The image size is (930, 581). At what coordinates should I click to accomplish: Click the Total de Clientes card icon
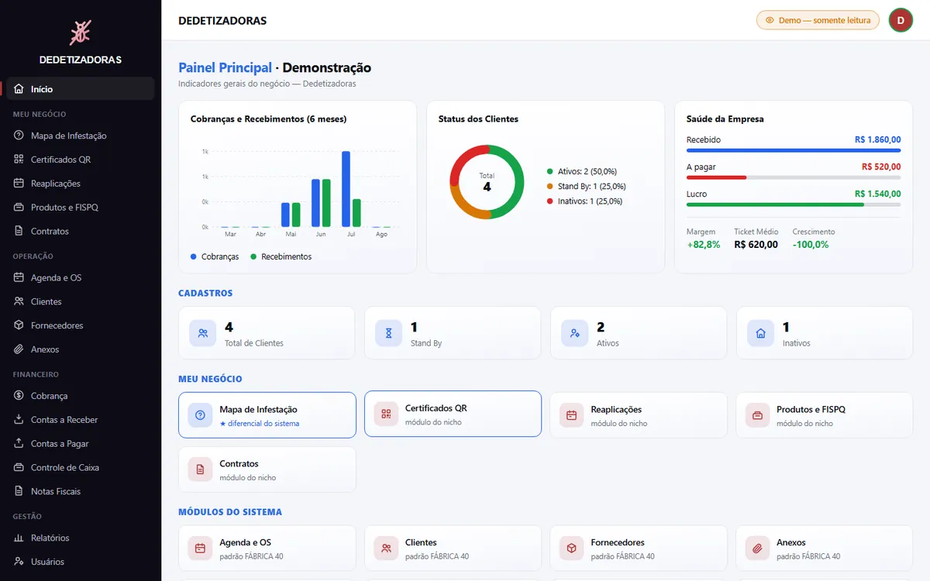pos(202,333)
